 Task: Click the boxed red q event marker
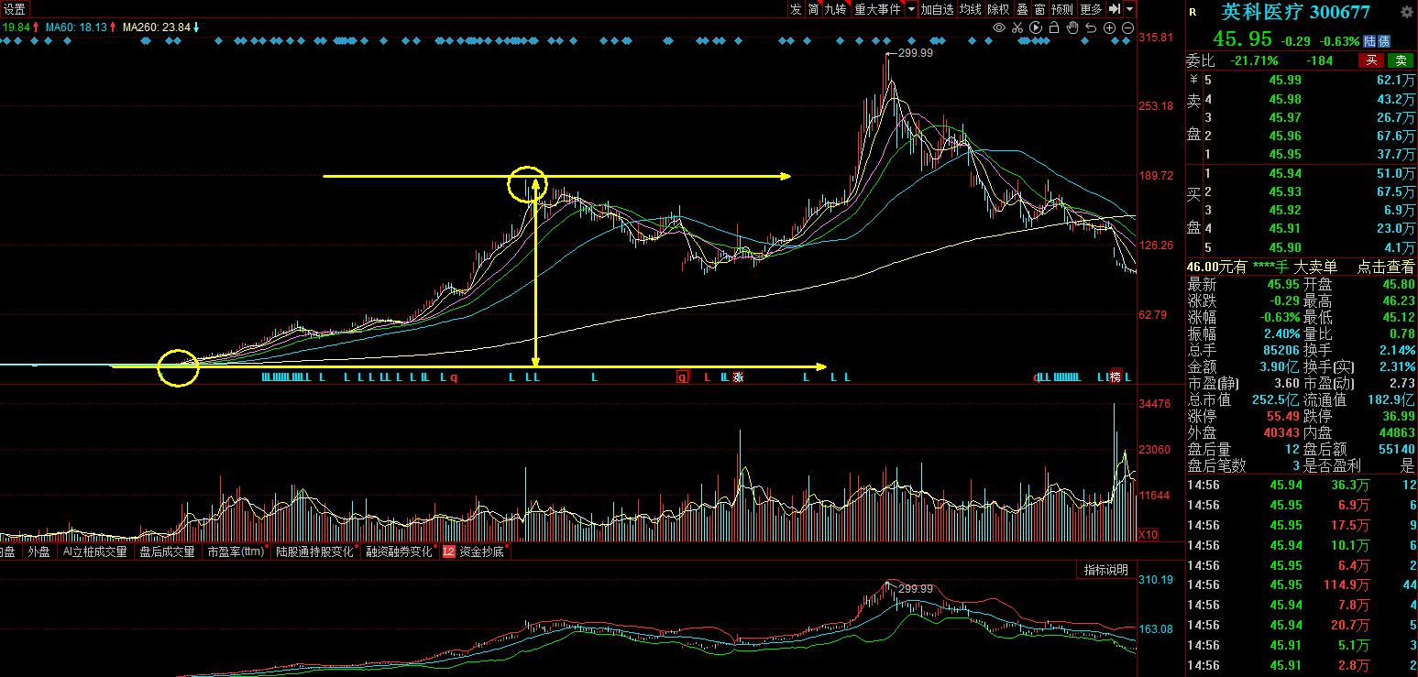[682, 377]
